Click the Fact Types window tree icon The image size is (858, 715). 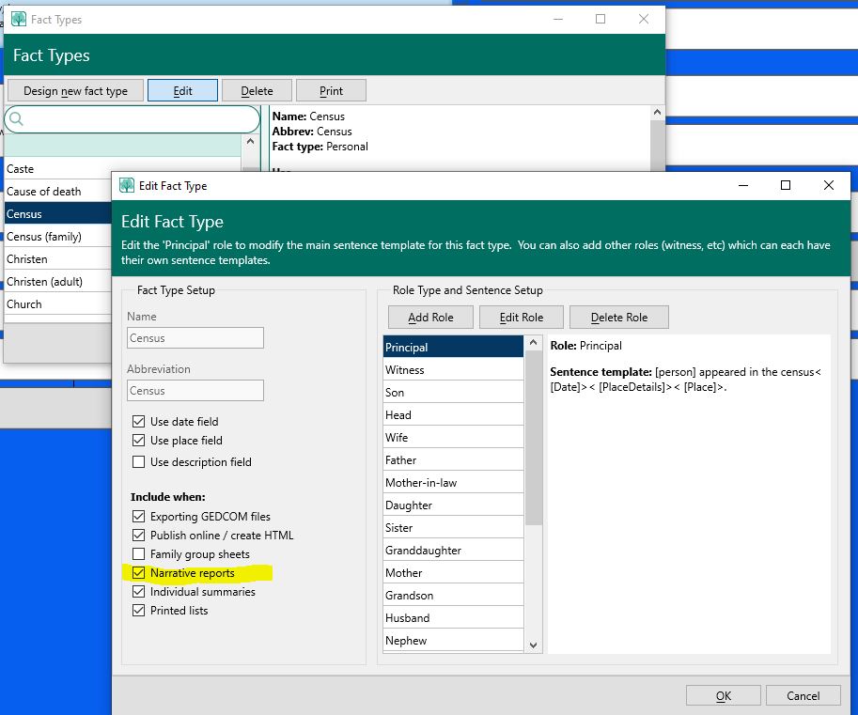click(18, 19)
